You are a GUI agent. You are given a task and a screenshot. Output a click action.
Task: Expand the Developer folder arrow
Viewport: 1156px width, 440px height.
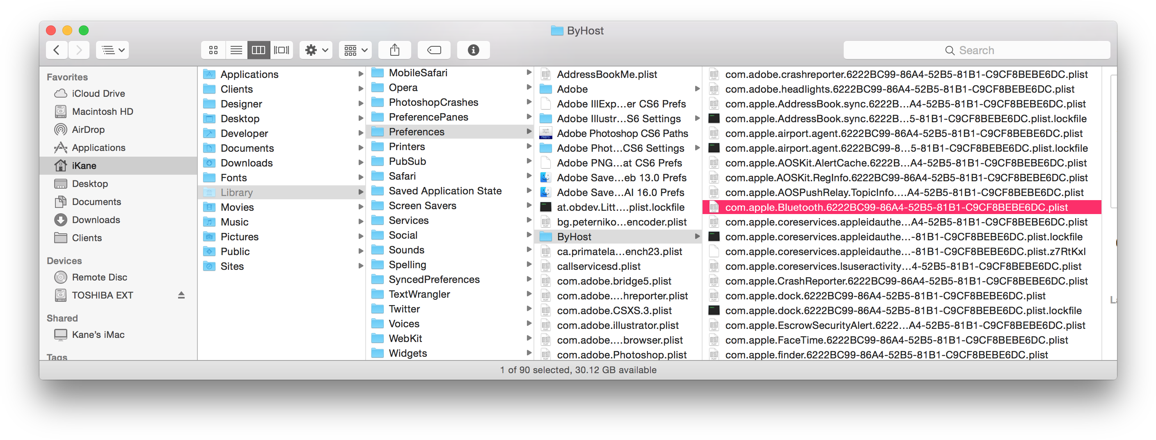click(x=360, y=133)
